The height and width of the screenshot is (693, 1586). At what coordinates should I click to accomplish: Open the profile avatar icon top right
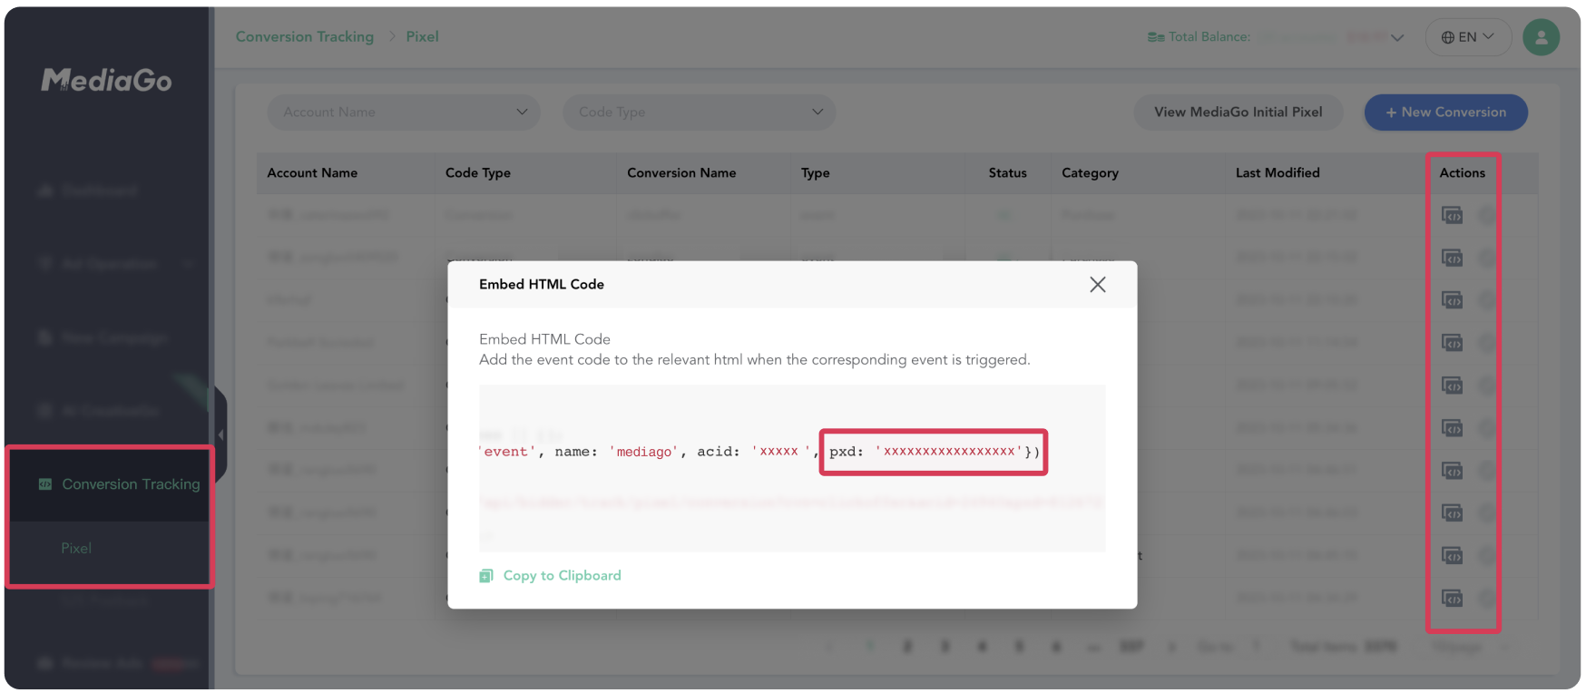tap(1541, 36)
